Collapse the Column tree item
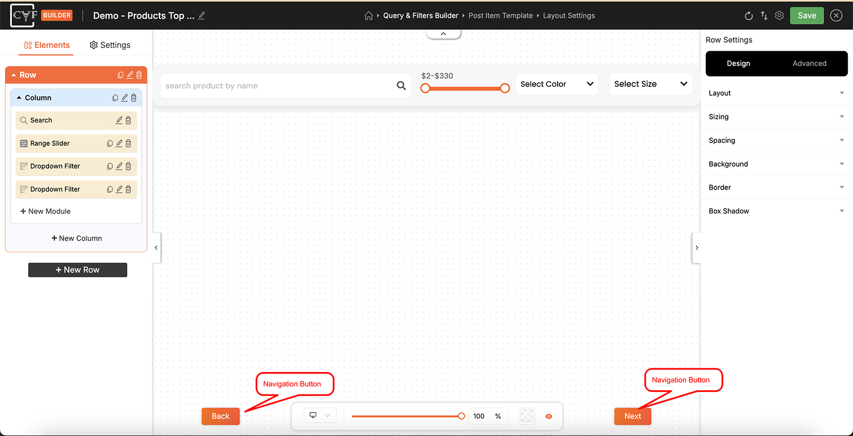 point(19,98)
